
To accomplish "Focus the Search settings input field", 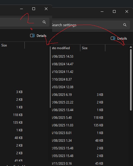I will pyautogui.click(x=91, y=25).
